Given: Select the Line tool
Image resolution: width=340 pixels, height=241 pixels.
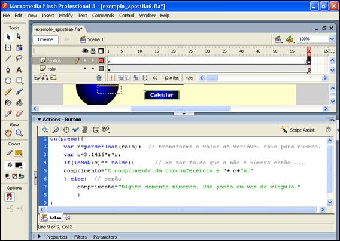Looking at the screenshot, I should (x=8, y=58).
